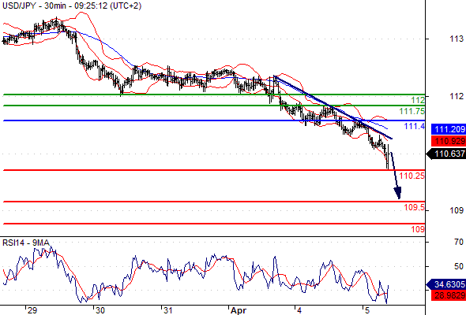Click the 29 date marker on axis
This screenshot has height=315, width=466.
pos(32,310)
